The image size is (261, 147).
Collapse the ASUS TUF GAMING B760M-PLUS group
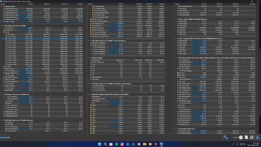tap(89, 94)
